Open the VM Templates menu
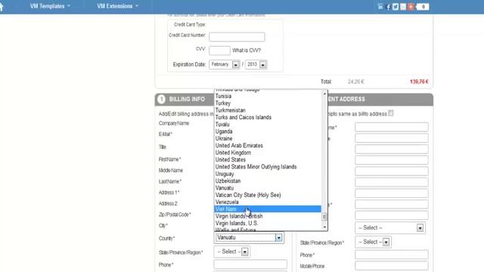 click(x=50, y=6)
